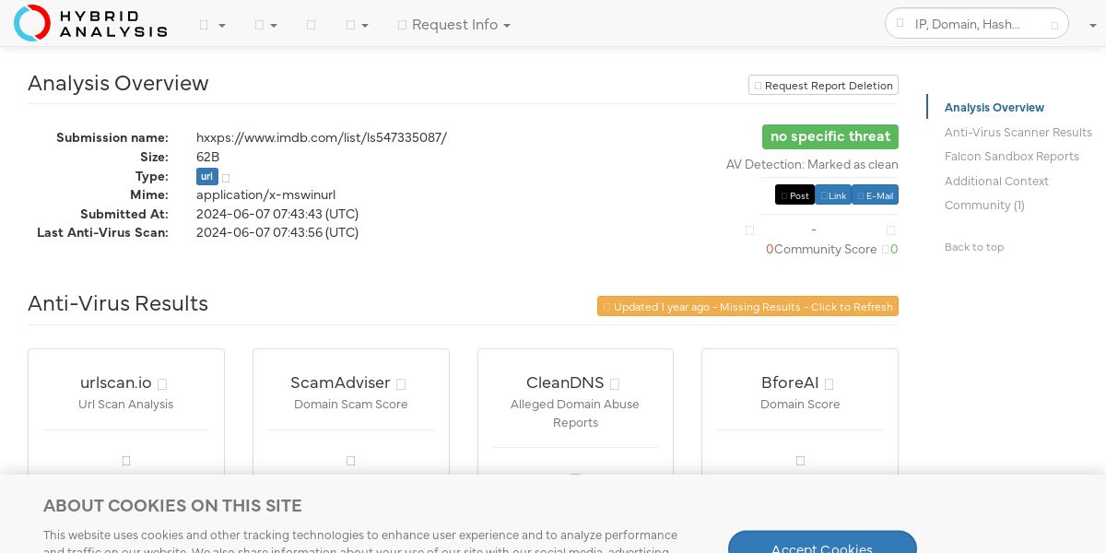This screenshot has height=553, width=1106.
Task: Click the ScamAdviser card title
Action: [x=340, y=382]
